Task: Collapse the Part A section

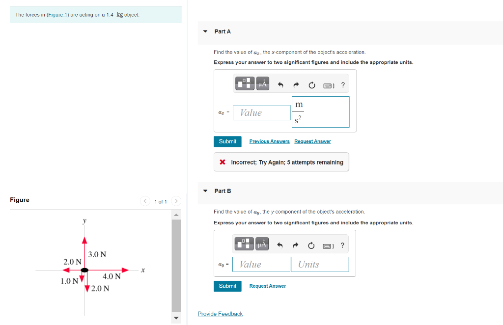Action: pos(205,31)
